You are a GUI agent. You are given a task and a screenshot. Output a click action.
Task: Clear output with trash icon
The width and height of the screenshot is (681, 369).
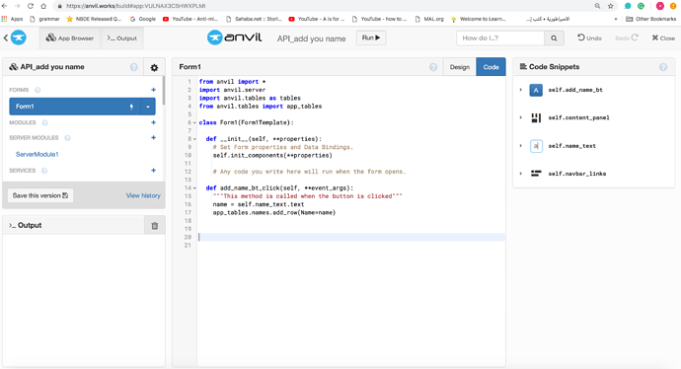point(155,226)
